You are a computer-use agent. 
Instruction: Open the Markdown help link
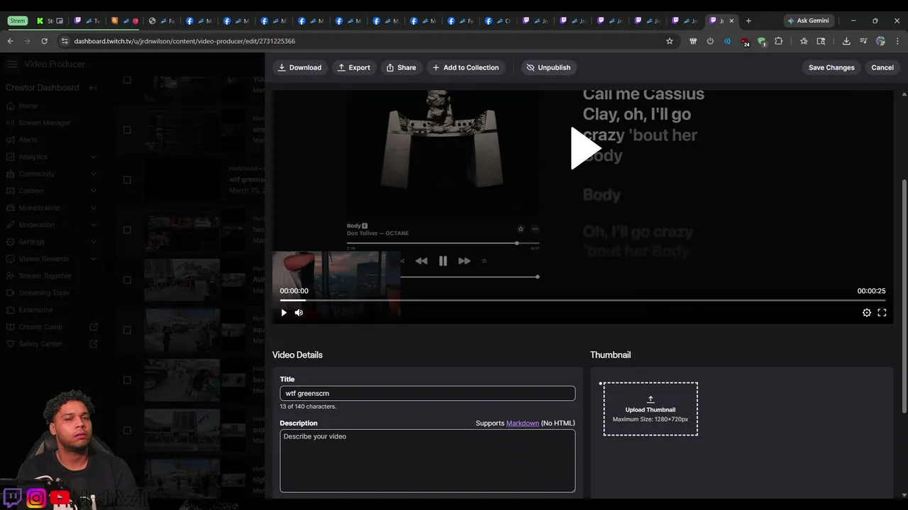[522, 423]
